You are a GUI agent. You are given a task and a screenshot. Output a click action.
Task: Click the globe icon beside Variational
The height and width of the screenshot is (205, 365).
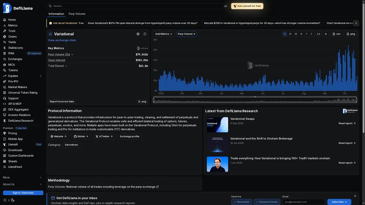tap(138, 34)
